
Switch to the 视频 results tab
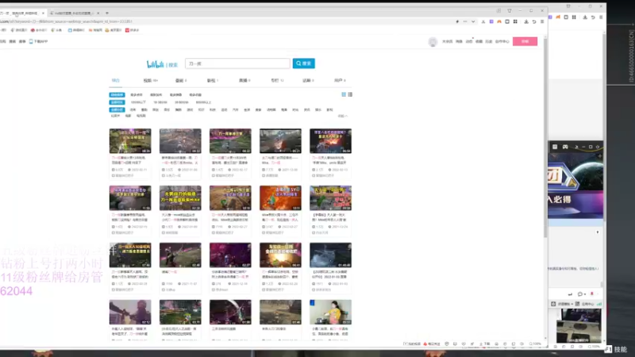(x=150, y=81)
